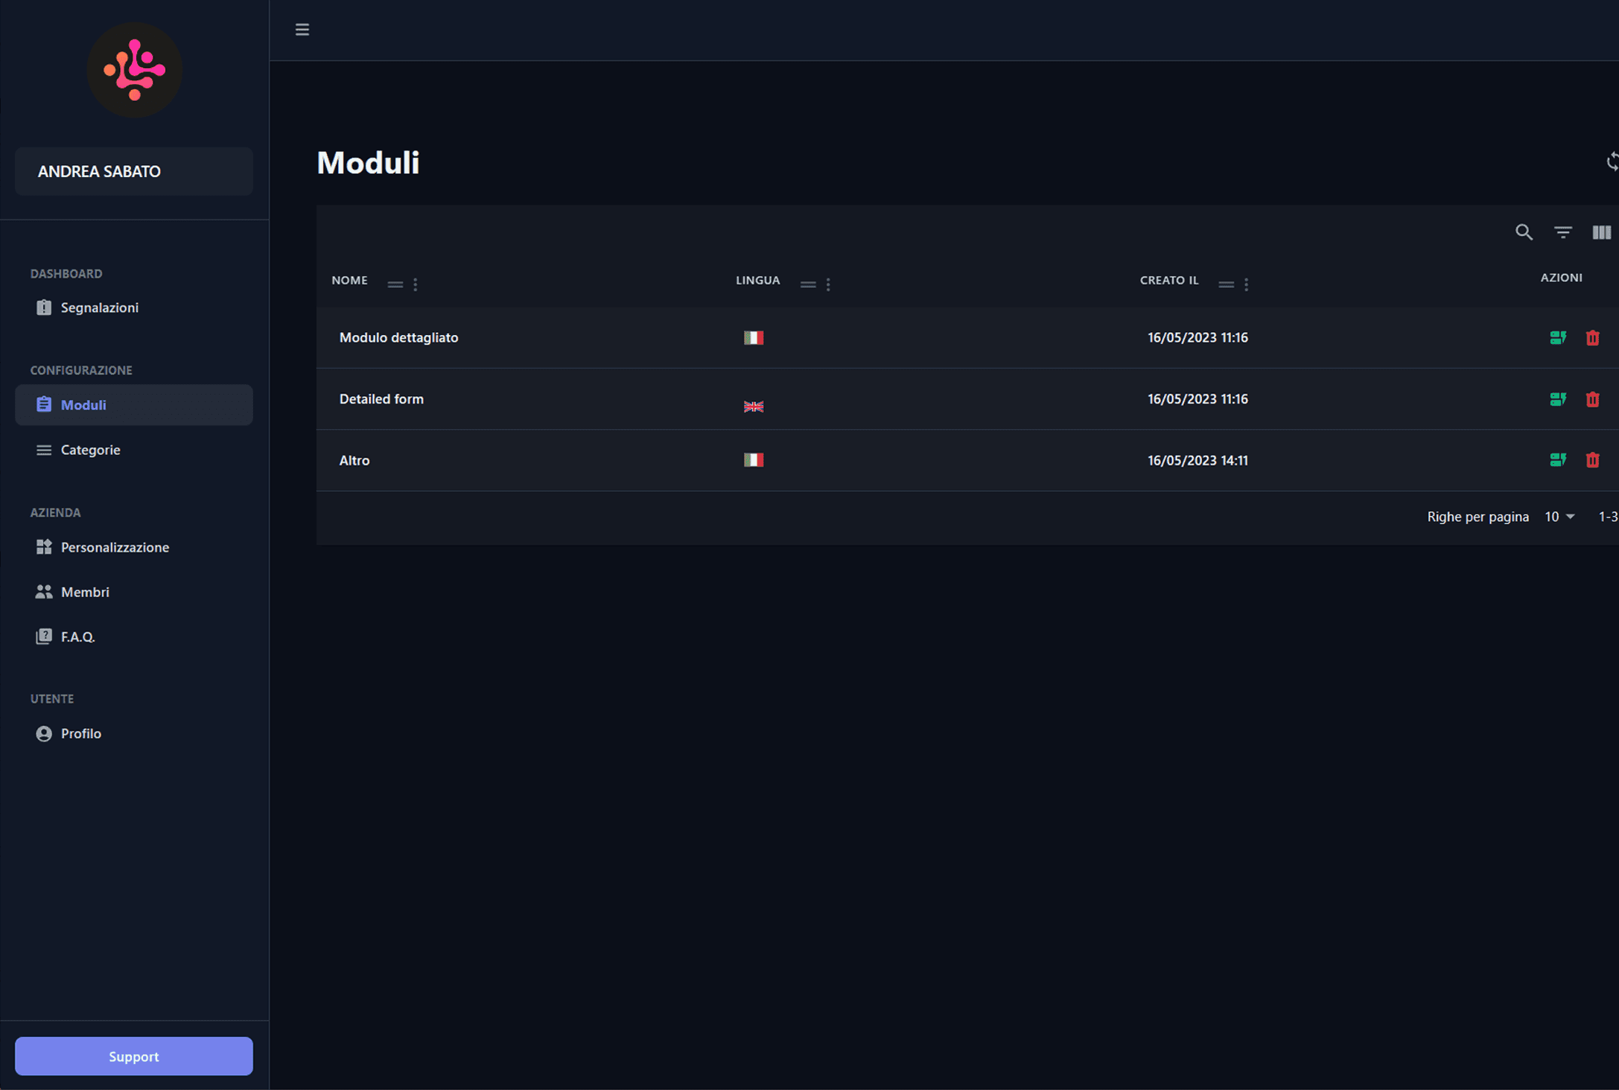
Task: Edit the Altro form entry
Action: (x=1557, y=460)
